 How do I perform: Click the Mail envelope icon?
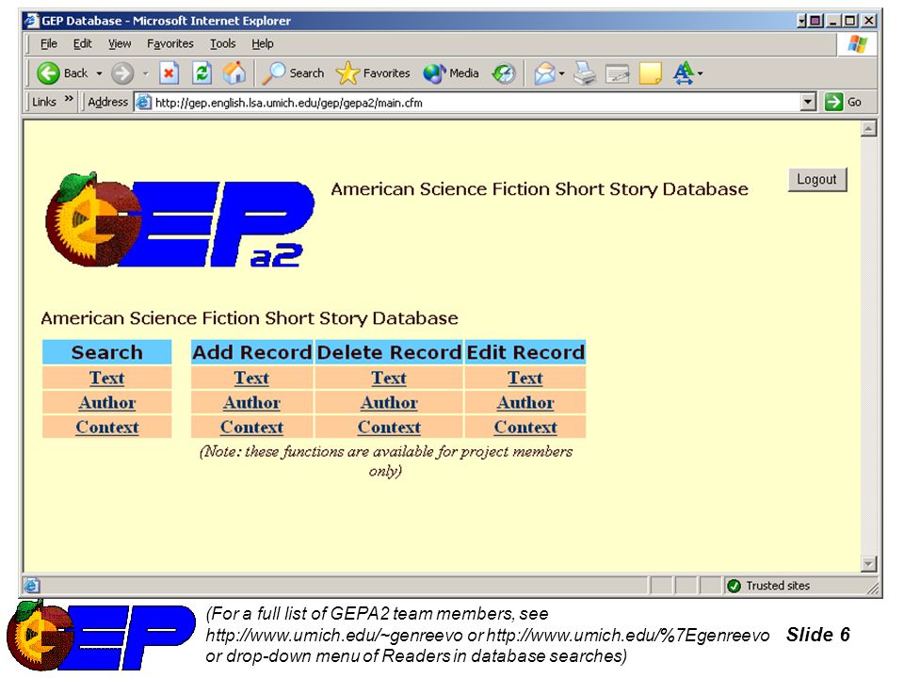(544, 73)
